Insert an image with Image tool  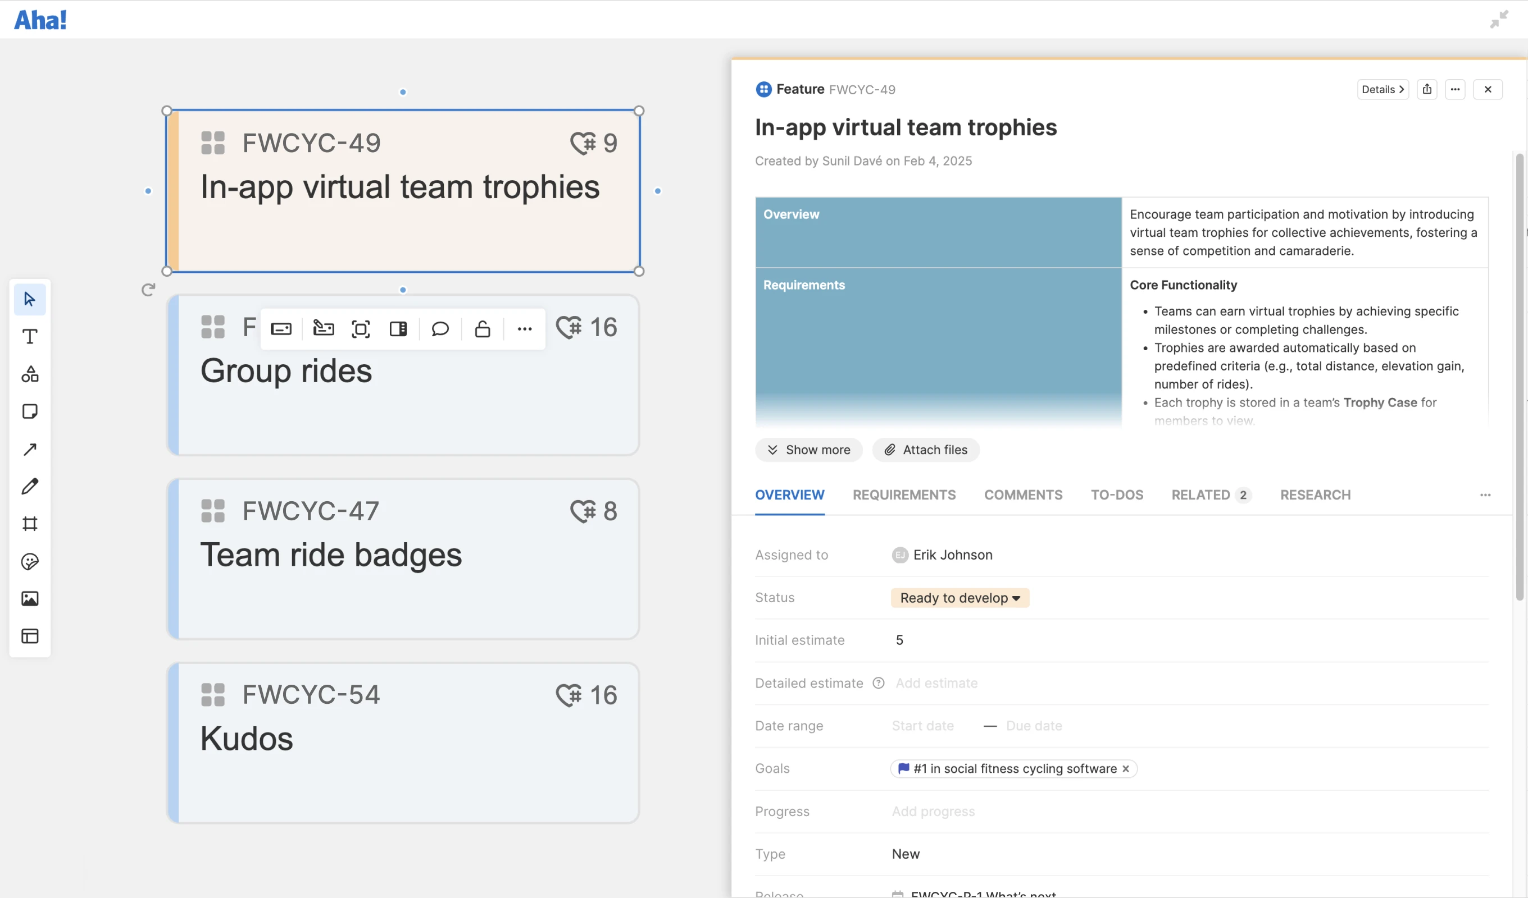click(x=30, y=599)
